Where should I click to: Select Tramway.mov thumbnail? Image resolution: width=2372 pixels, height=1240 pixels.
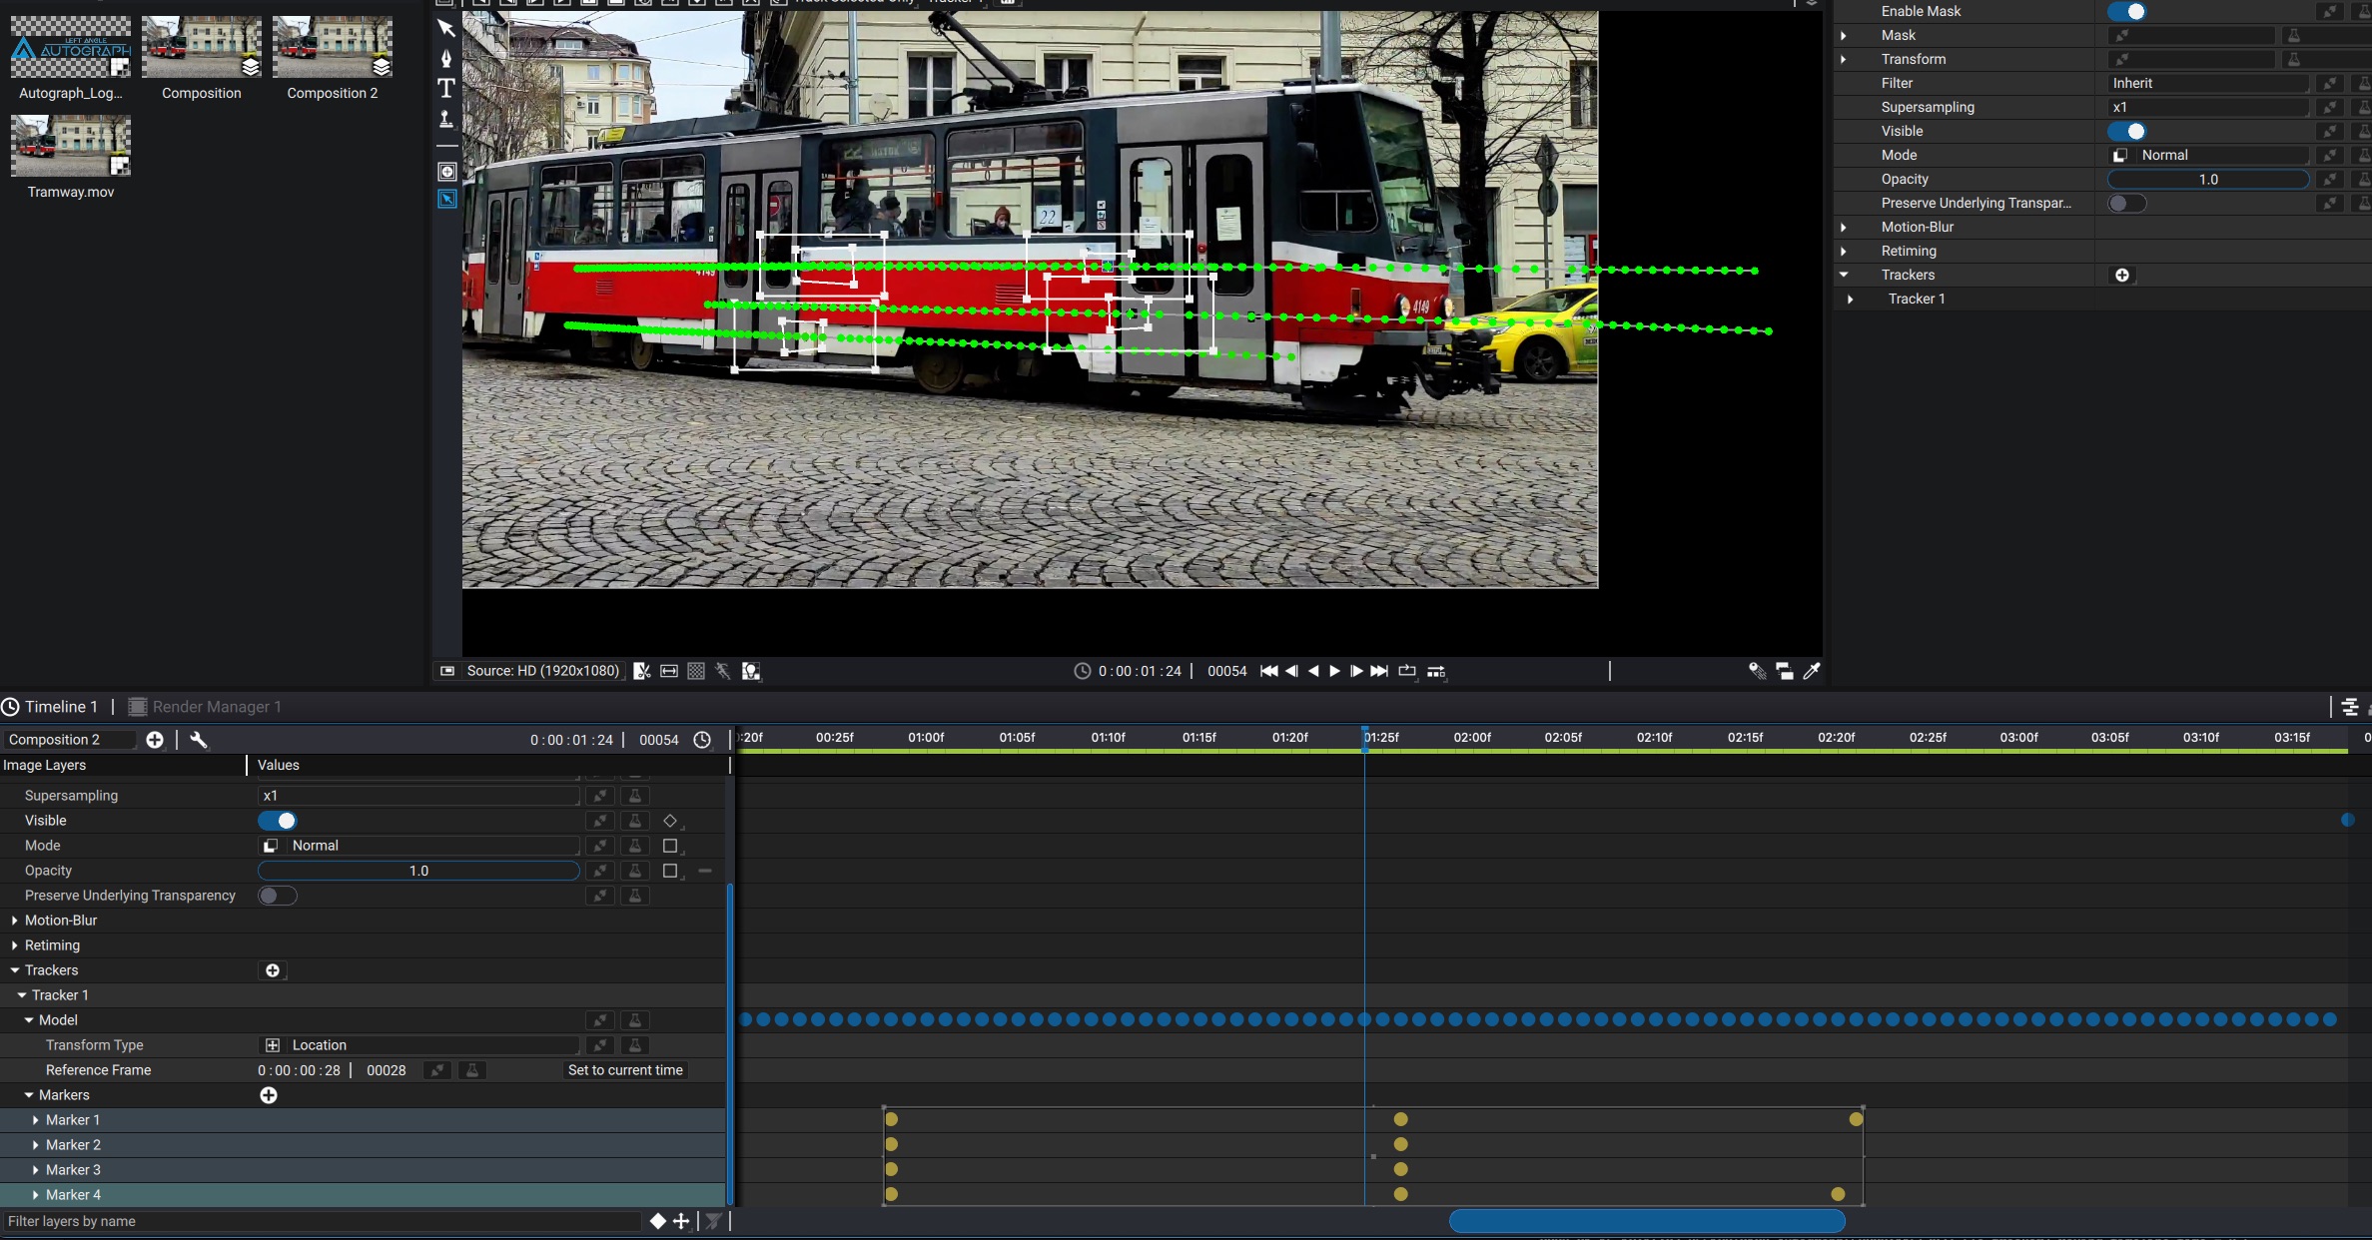point(71,146)
